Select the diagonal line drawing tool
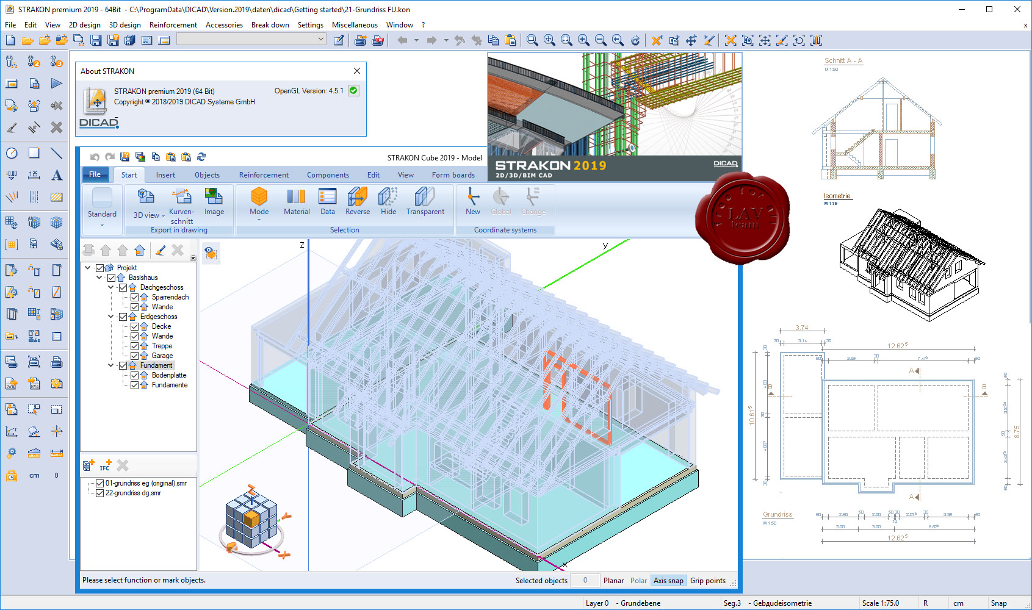This screenshot has width=1032, height=610. [57, 153]
